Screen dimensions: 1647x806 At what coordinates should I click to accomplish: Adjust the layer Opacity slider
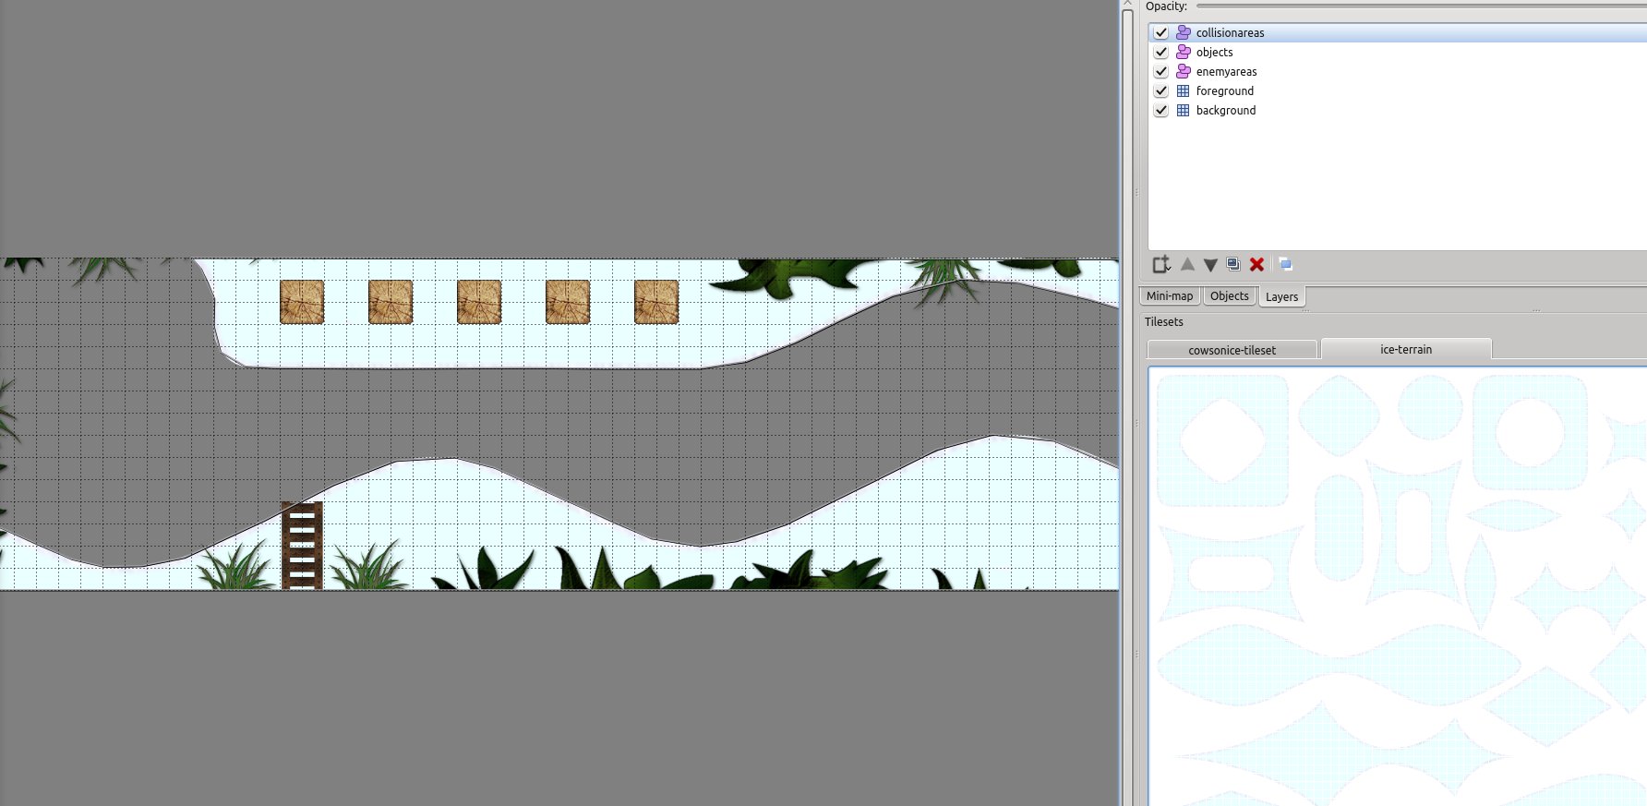click(1422, 6)
